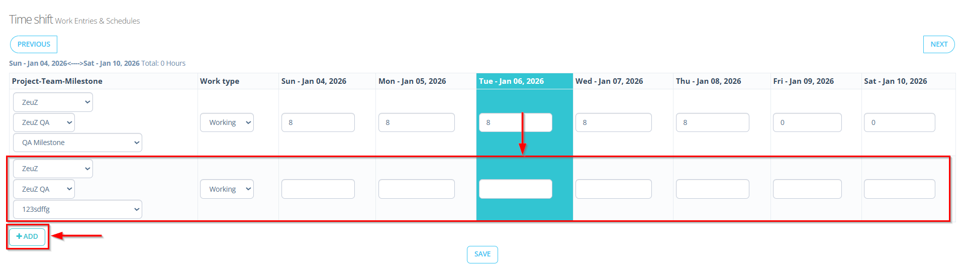
Task: Click the plus ADD row button
Action: 27,236
